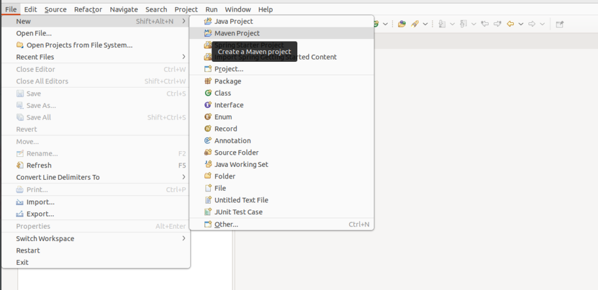The width and height of the screenshot is (598, 290).
Task: Click Refresh in the File menu
Action: [x=96, y=165]
